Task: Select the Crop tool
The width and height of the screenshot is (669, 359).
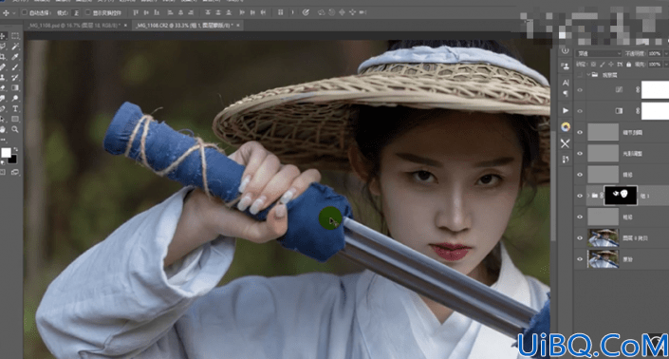Action: [3, 57]
